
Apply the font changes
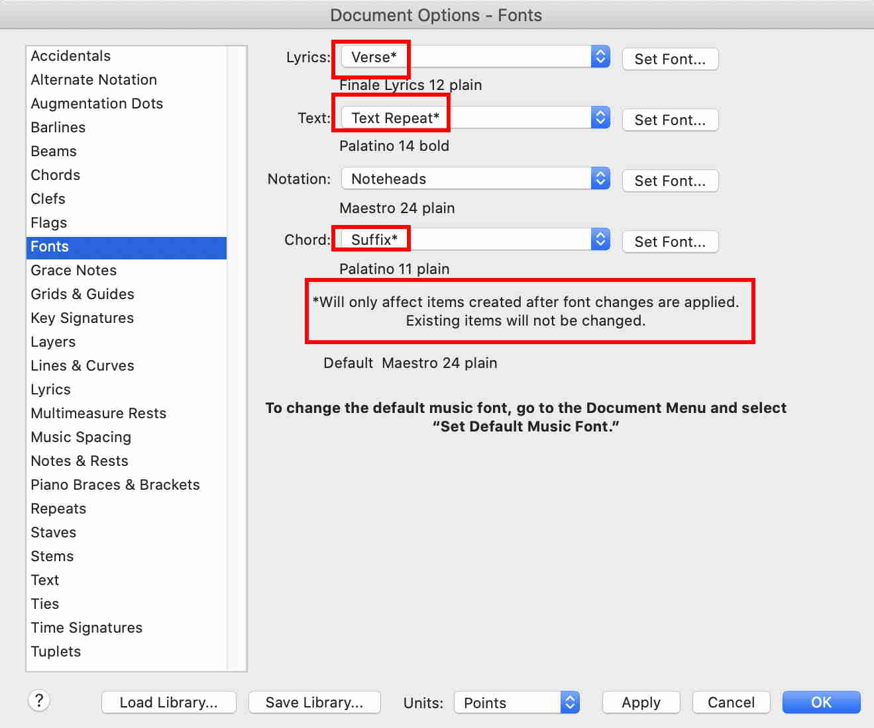[641, 702]
